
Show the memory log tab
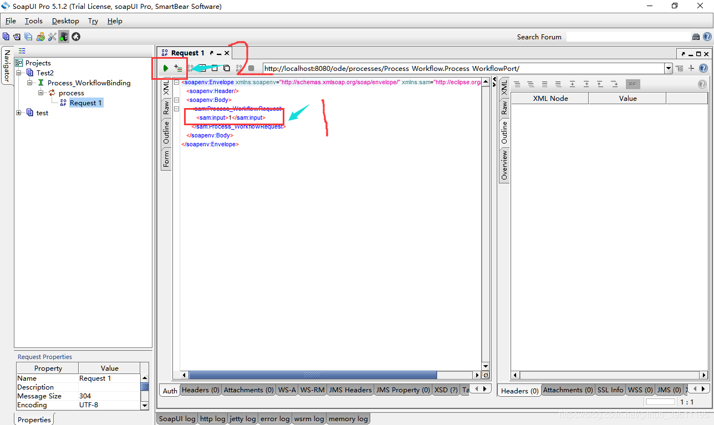pyautogui.click(x=348, y=419)
